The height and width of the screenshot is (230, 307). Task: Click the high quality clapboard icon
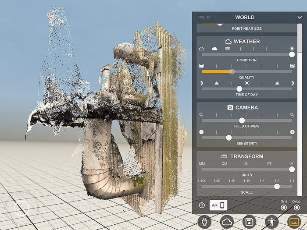pyautogui.click(x=292, y=66)
